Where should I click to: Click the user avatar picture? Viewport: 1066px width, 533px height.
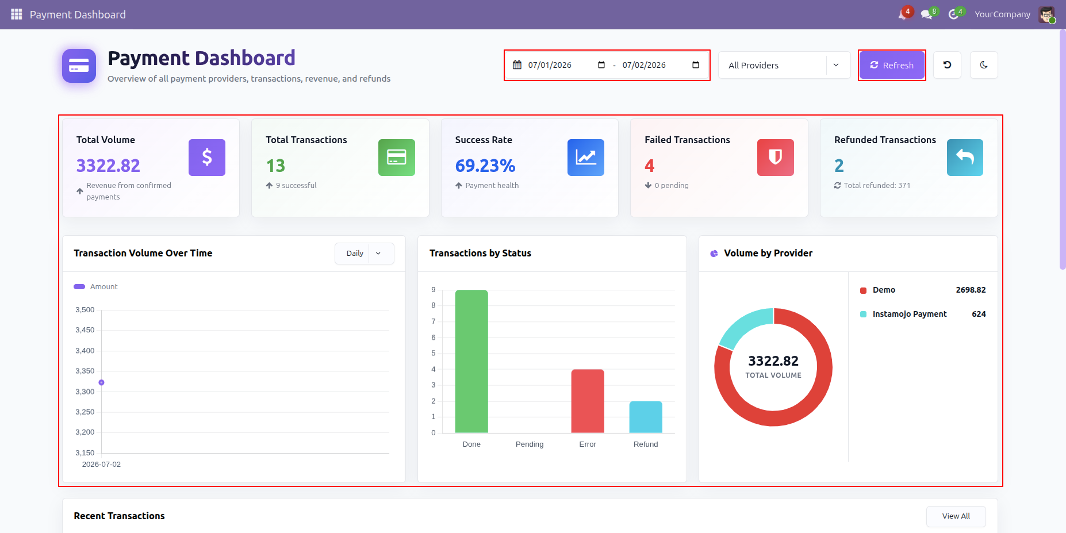coord(1046,14)
